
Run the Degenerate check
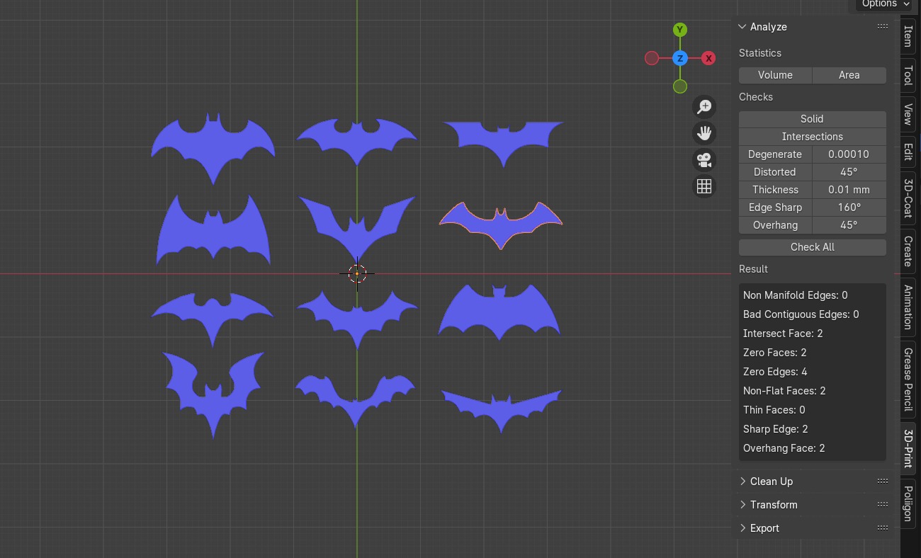pyautogui.click(x=775, y=154)
